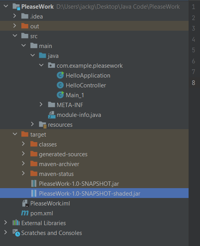The image size is (200, 246).
Task: Select the External Libraries label
Action: click(44, 223)
